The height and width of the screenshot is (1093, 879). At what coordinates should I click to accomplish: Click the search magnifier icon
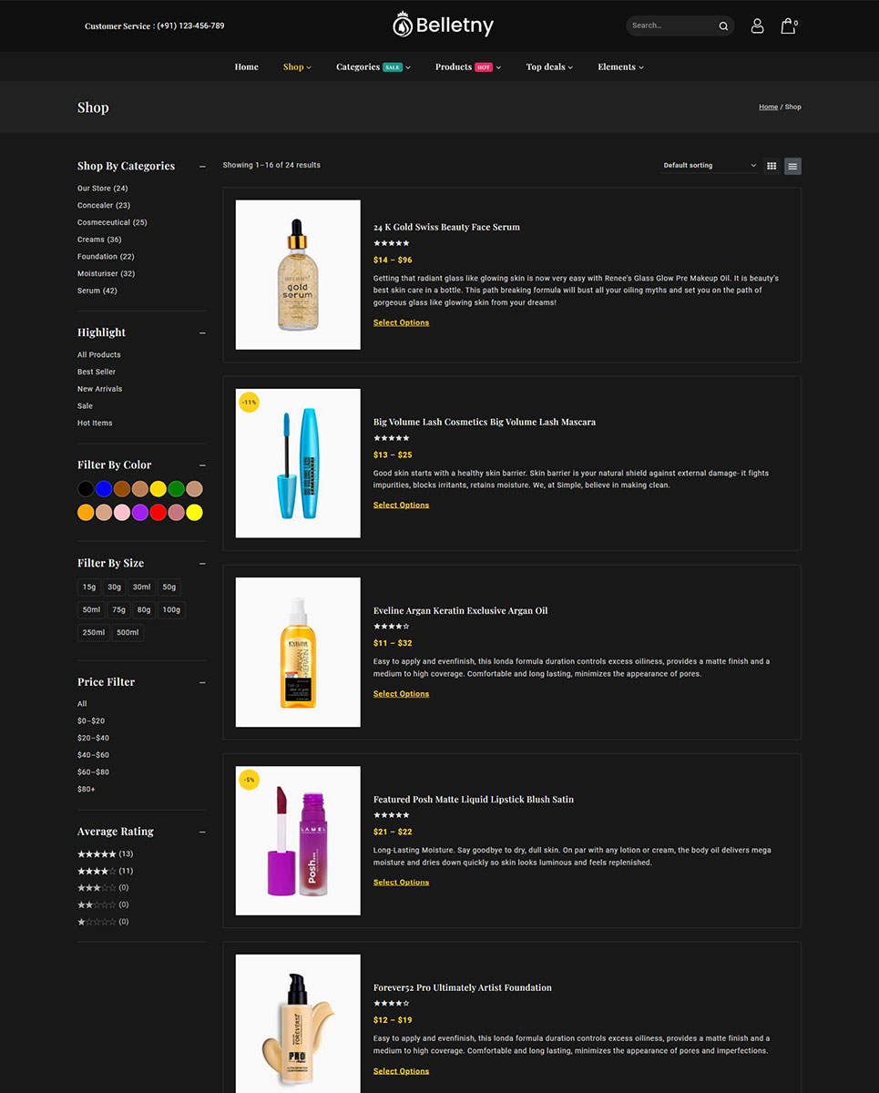(x=723, y=26)
